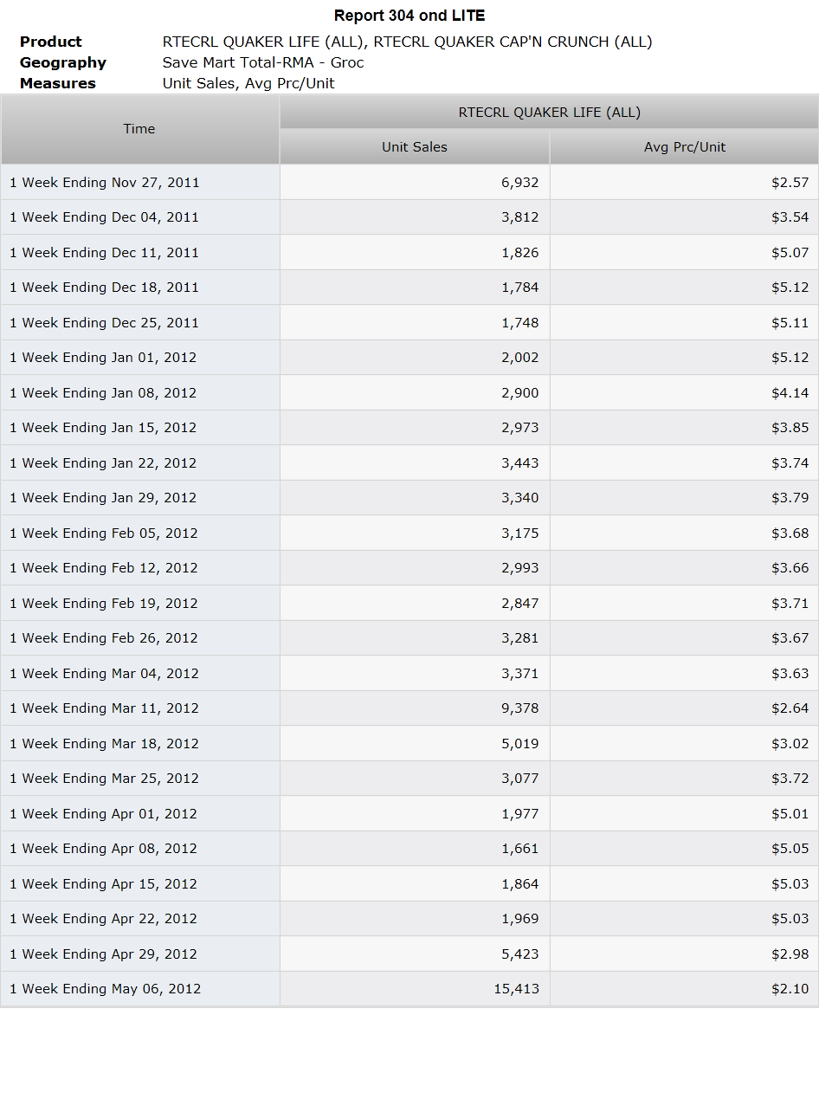Image resolution: width=819 pixels, height=1112 pixels.
Task: Select the "1 Week Ending Mar 04, 2012" row label
Action: point(104,674)
